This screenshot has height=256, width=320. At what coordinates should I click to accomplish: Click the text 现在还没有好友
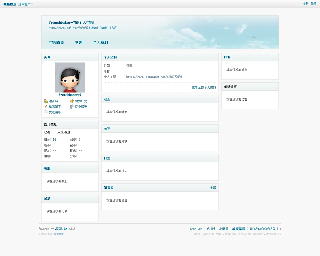[x=237, y=70]
